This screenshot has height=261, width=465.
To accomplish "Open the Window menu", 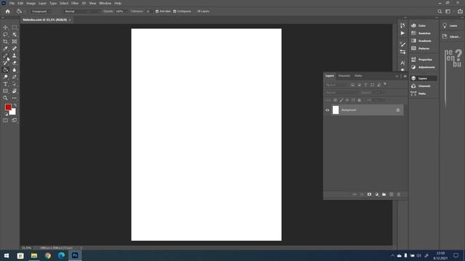I will (x=105, y=3).
